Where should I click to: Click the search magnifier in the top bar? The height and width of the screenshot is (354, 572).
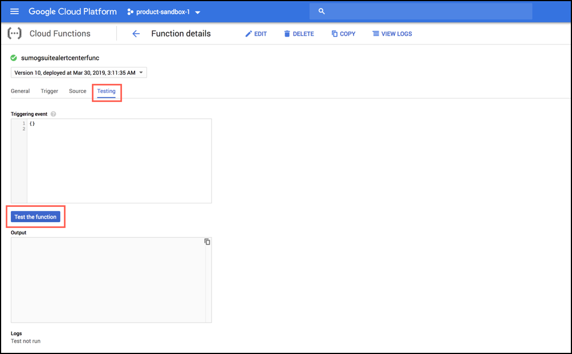click(x=321, y=11)
